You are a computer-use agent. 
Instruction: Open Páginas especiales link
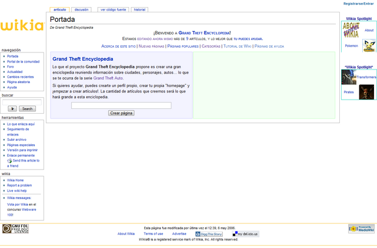(x=21, y=145)
